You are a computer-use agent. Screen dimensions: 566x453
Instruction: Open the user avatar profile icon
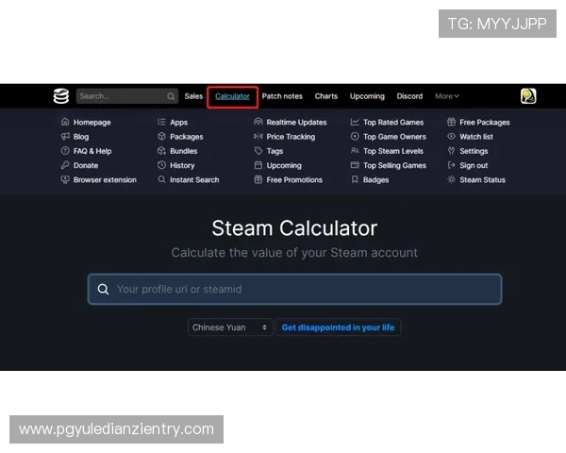tap(528, 96)
